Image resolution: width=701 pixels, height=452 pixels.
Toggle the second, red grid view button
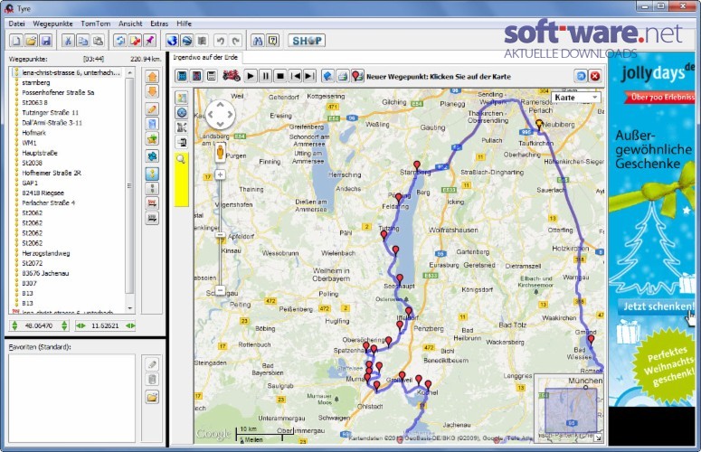[x=196, y=76]
